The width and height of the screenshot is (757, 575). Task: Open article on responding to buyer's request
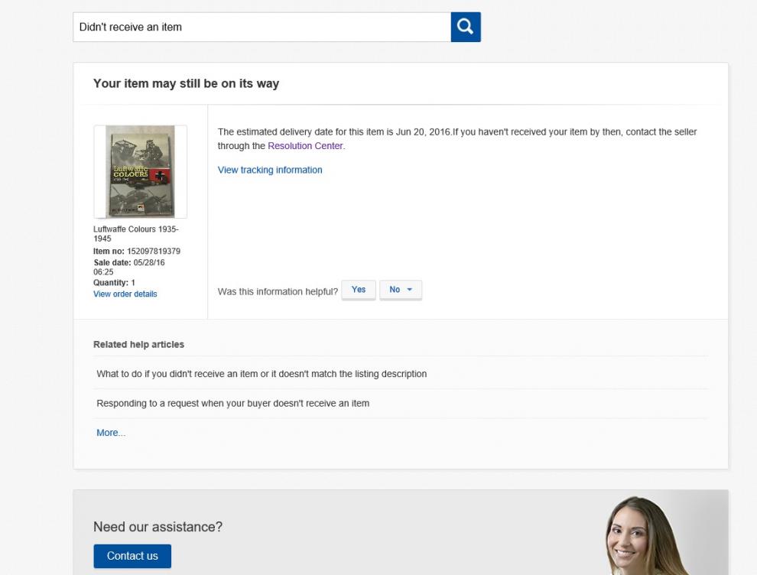[232, 403]
